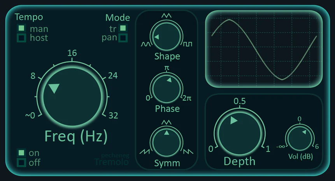The height and width of the screenshot is (181, 335).
Task: Click the waveform oscilloscope display
Action: click(x=264, y=49)
